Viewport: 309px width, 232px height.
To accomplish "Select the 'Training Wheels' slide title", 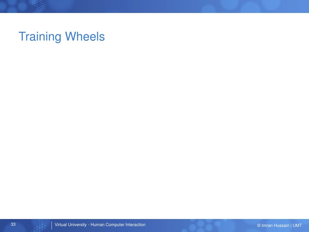I will (62, 37).
